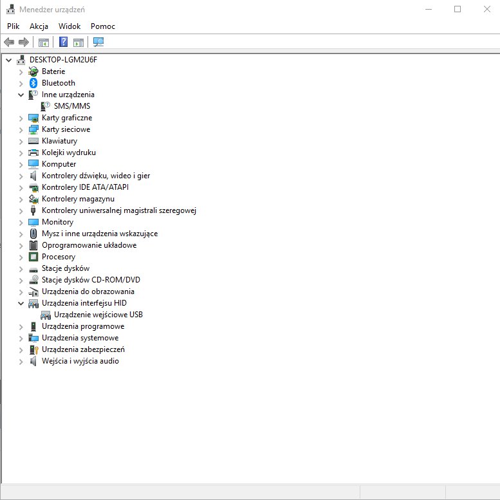This screenshot has height=500, width=500.
Task: Open the Widok menu
Action: click(x=69, y=26)
